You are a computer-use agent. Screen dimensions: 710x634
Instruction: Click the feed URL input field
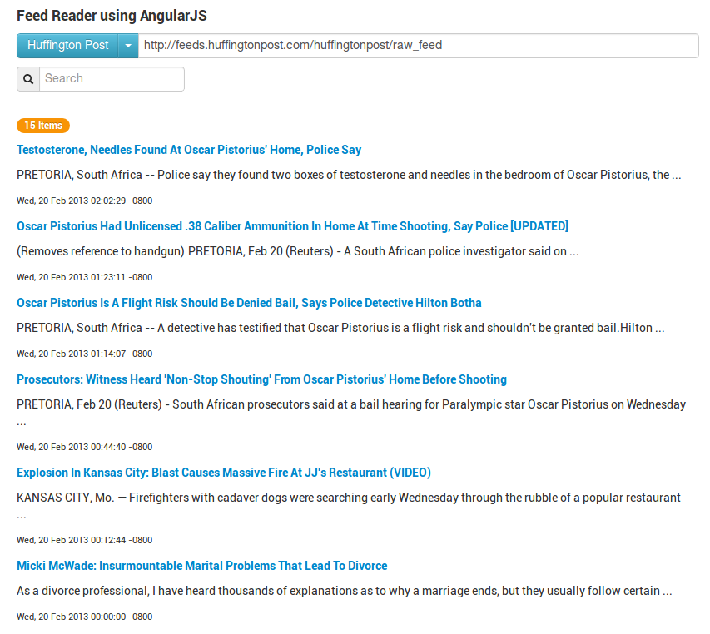(x=419, y=45)
